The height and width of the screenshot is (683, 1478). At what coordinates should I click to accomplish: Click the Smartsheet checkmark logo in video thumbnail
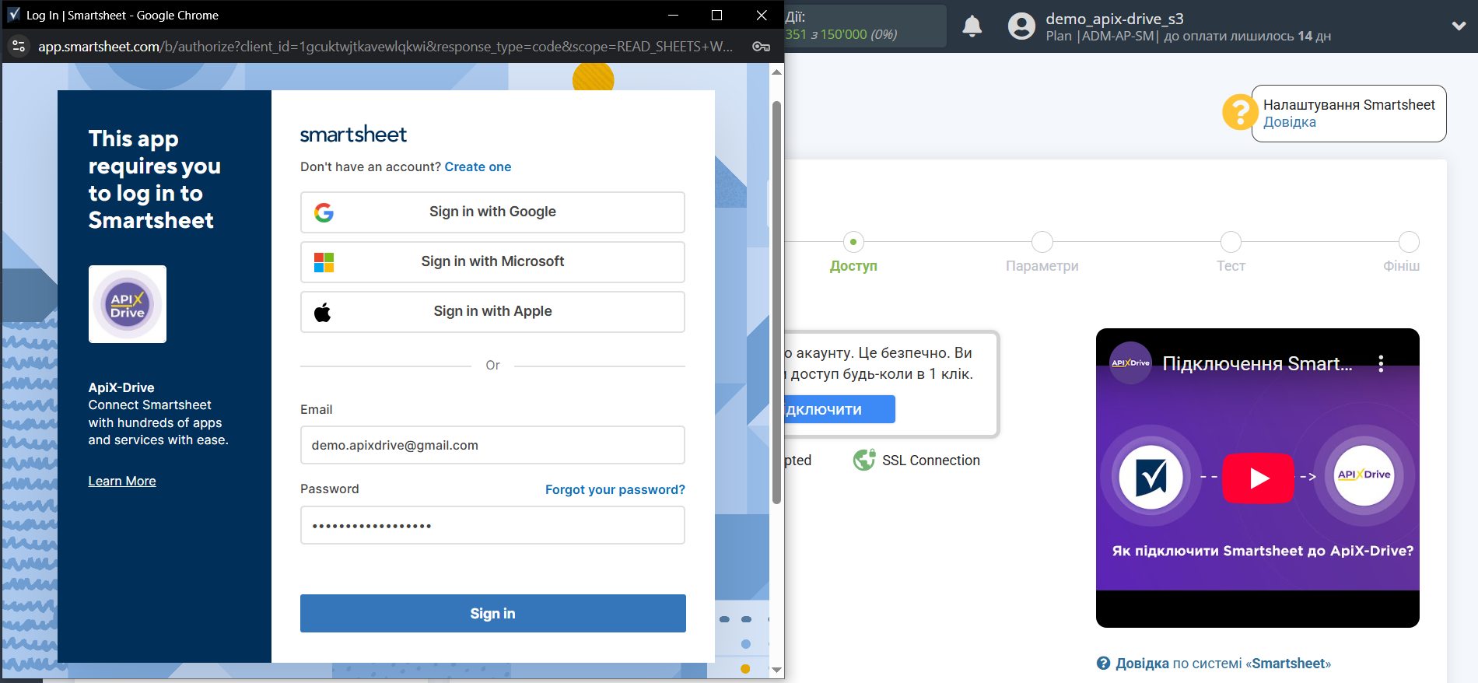click(x=1151, y=478)
